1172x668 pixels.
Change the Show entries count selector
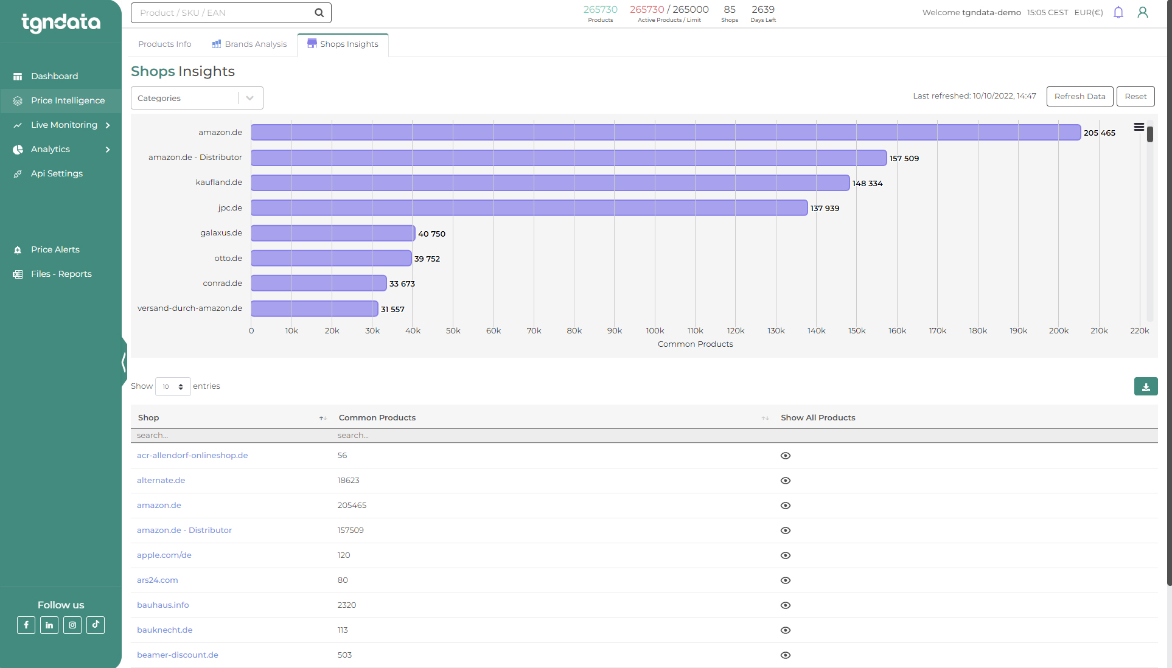pos(173,387)
